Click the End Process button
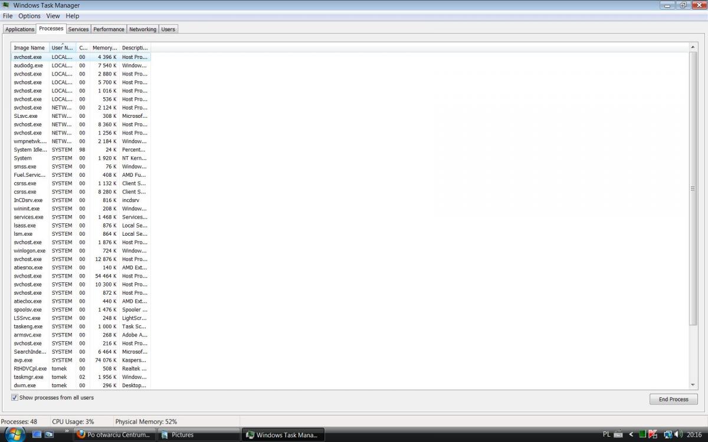 pos(673,399)
